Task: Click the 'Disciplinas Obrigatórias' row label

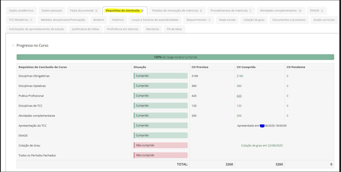Action: click(34, 76)
